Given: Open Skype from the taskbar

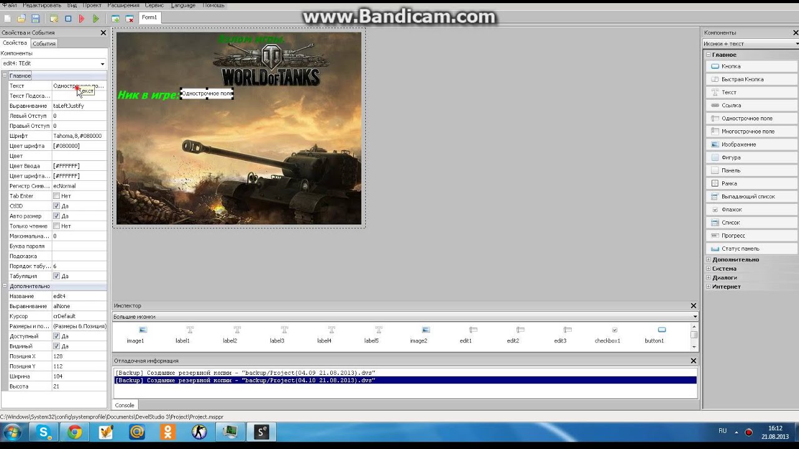Looking at the screenshot, I should tap(44, 432).
